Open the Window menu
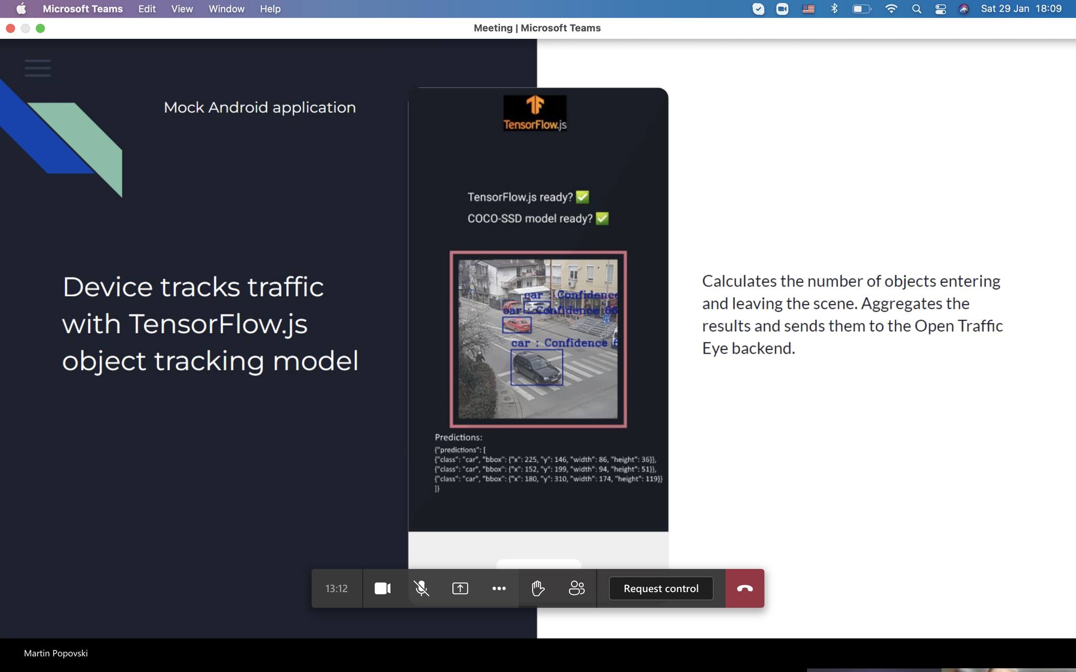This screenshot has height=672, width=1076. click(226, 9)
